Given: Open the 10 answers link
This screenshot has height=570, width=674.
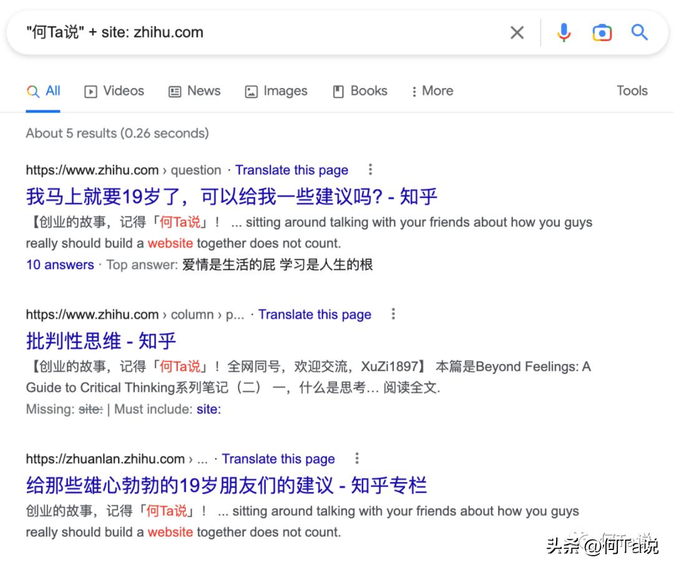Looking at the screenshot, I should pyautogui.click(x=59, y=265).
